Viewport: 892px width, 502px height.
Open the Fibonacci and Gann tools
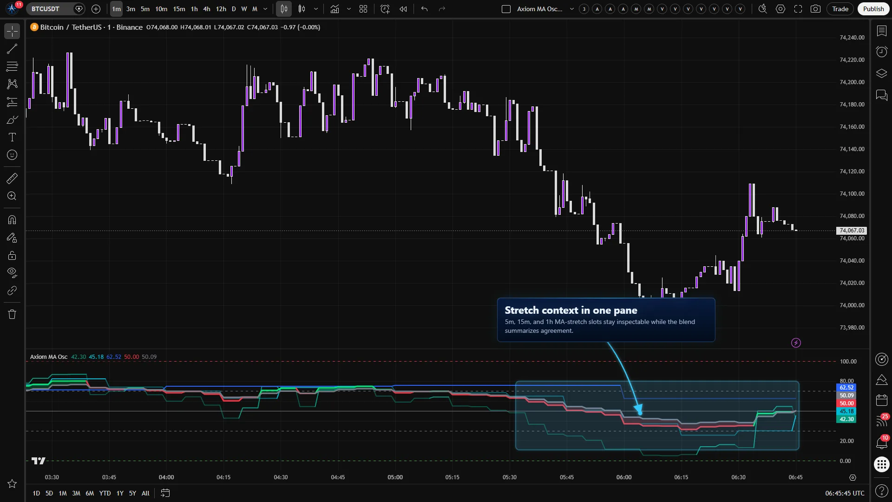coord(12,66)
